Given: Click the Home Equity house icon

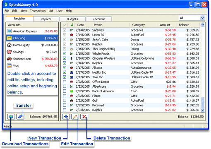Looking at the screenshot, I should point(9,45).
